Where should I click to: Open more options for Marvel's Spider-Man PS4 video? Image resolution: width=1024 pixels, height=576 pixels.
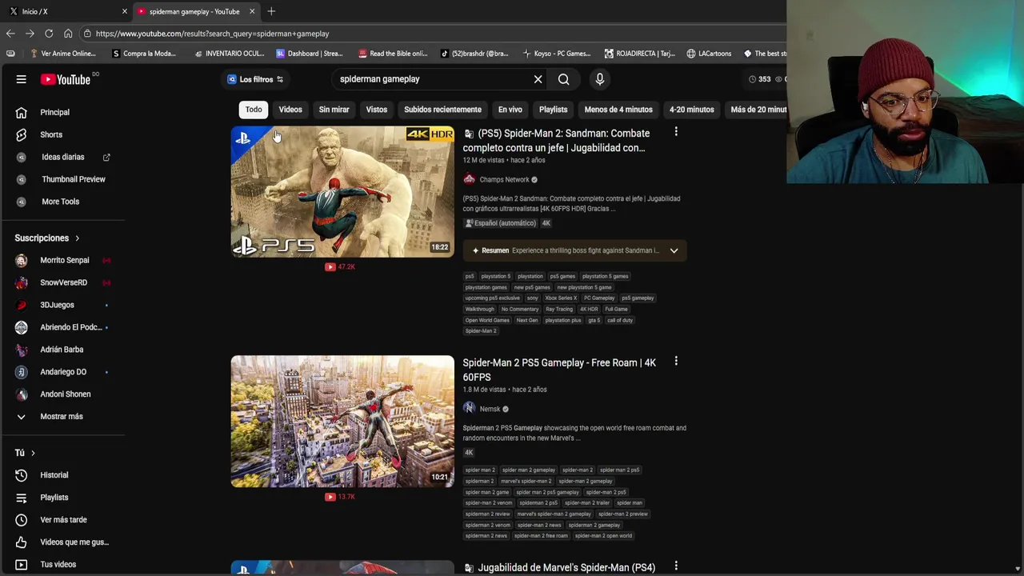tap(676, 566)
